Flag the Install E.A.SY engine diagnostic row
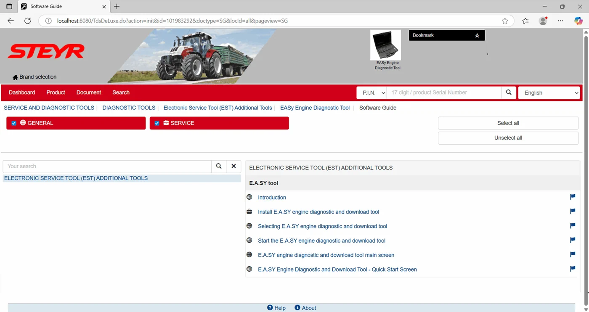The width and height of the screenshot is (589, 312). [573, 211]
